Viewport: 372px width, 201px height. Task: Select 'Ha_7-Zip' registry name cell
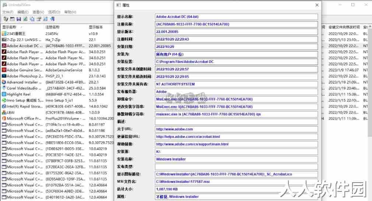coord(53,40)
